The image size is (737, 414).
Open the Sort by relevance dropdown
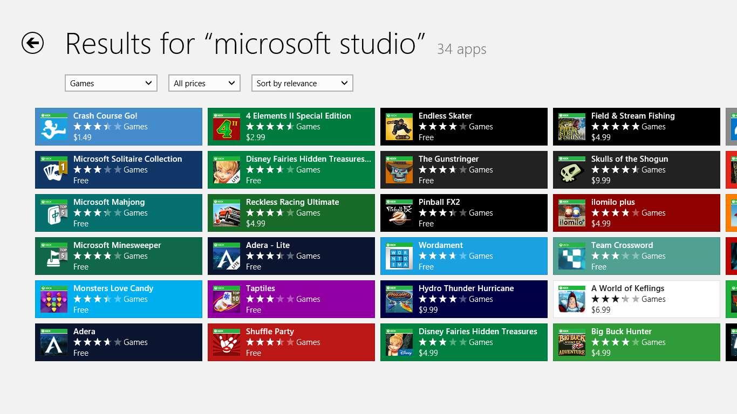pos(302,83)
